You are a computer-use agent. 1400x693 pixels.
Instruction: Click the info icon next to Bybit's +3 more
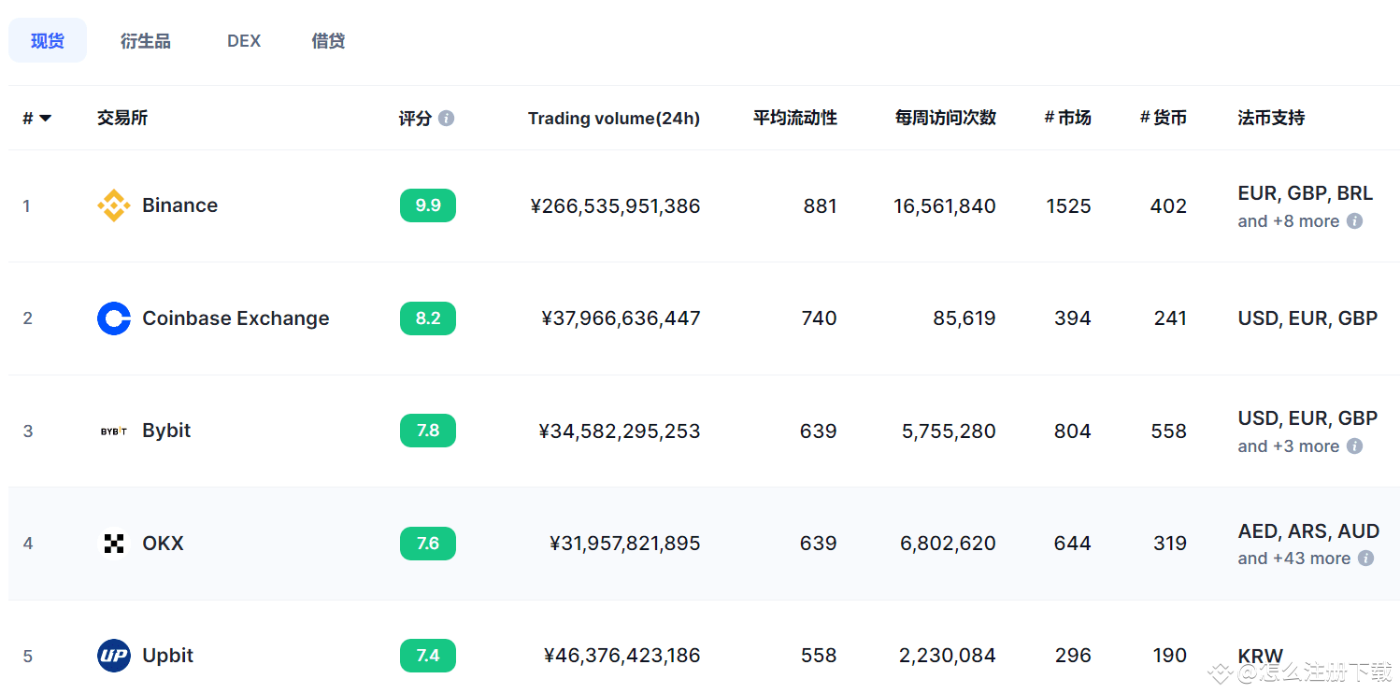1354,445
